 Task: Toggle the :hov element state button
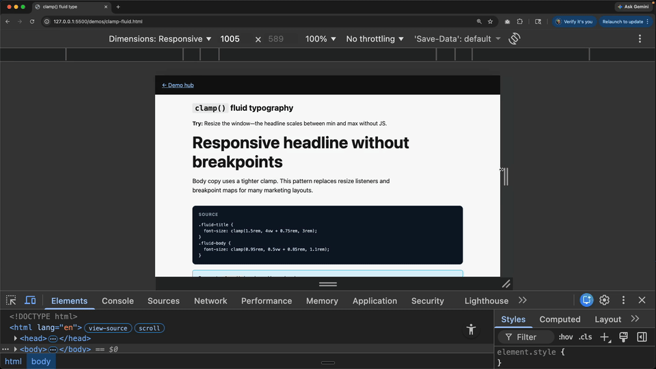coord(566,337)
